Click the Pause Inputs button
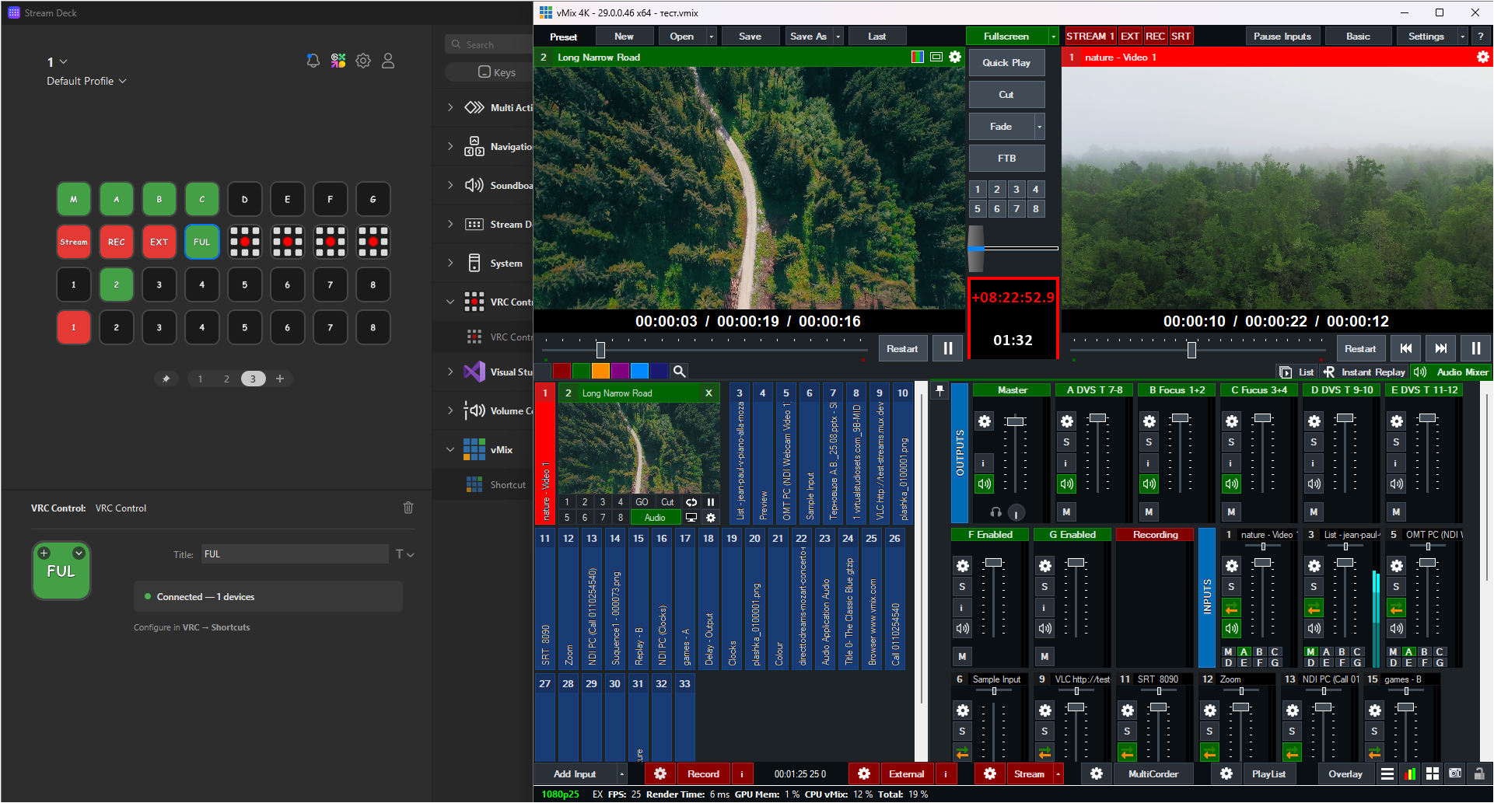Viewport: 1494px width, 803px height. pos(1282,37)
